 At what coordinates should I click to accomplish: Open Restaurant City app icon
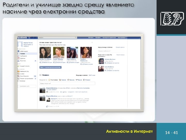click(x=19, y=71)
